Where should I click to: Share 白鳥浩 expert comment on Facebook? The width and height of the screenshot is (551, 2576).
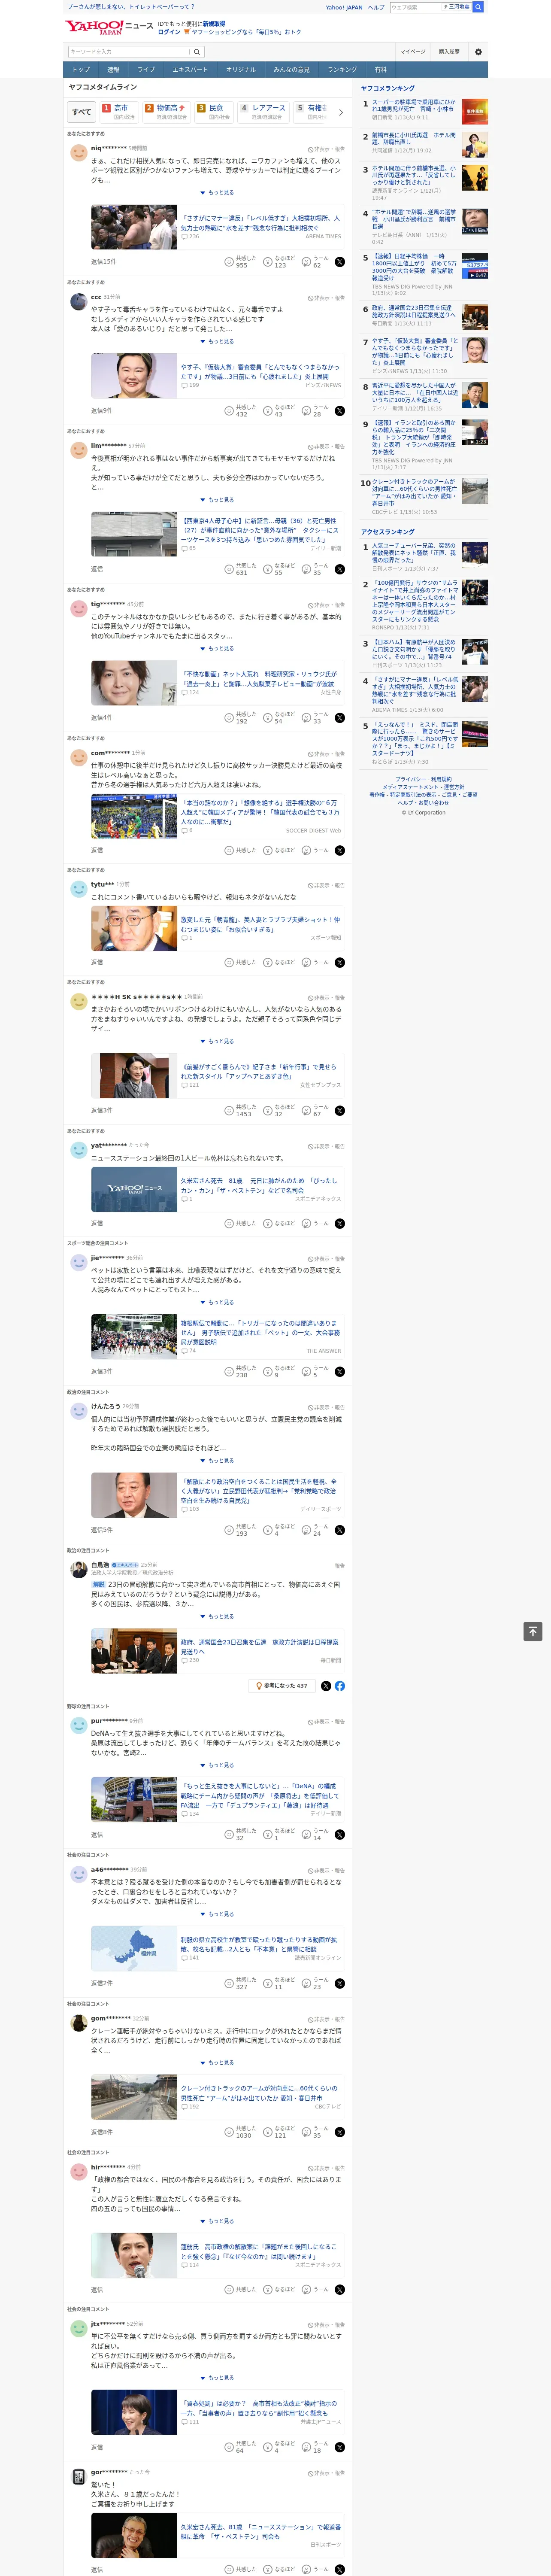click(340, 1685)
